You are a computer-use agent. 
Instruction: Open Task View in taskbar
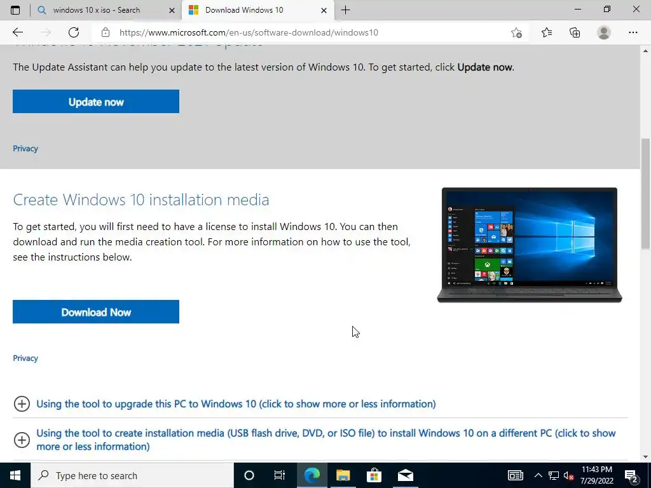pyautogui.click(x=280, y=475)
